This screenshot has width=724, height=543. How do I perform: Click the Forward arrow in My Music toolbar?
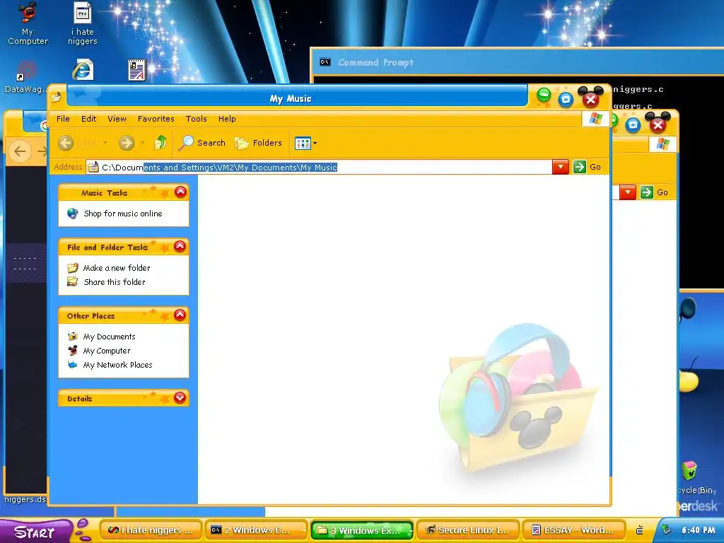[126, 143]
